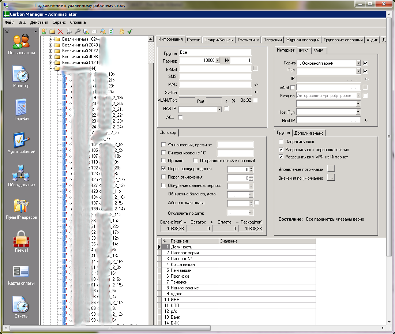Open the Тариф dropdown list

pyautogui.click(x=358, y=63)
